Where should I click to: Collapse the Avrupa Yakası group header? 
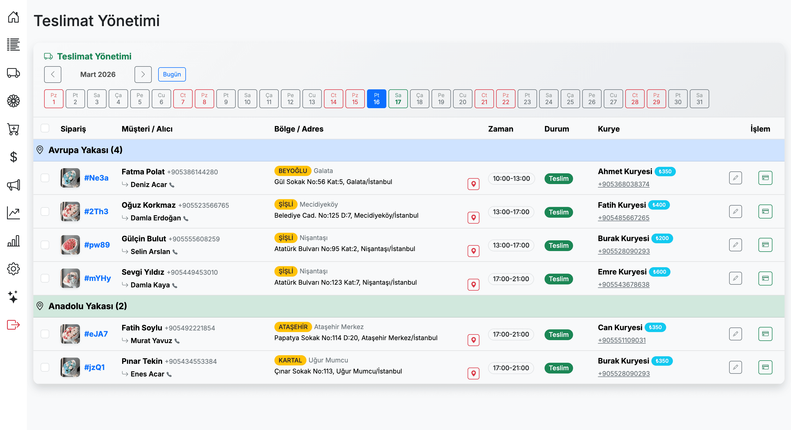click(85, 150)
